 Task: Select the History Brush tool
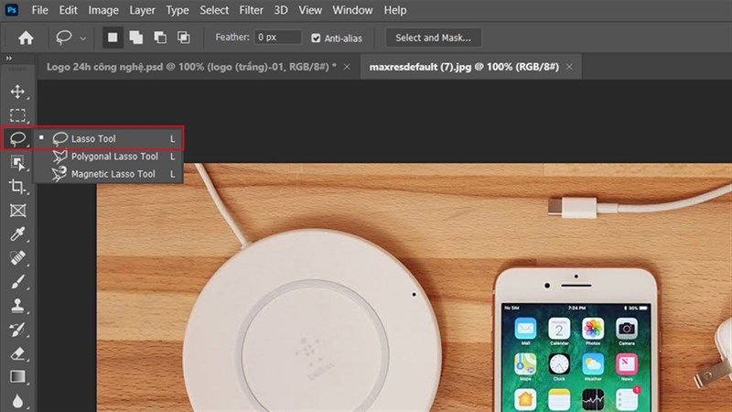point(17,330)
